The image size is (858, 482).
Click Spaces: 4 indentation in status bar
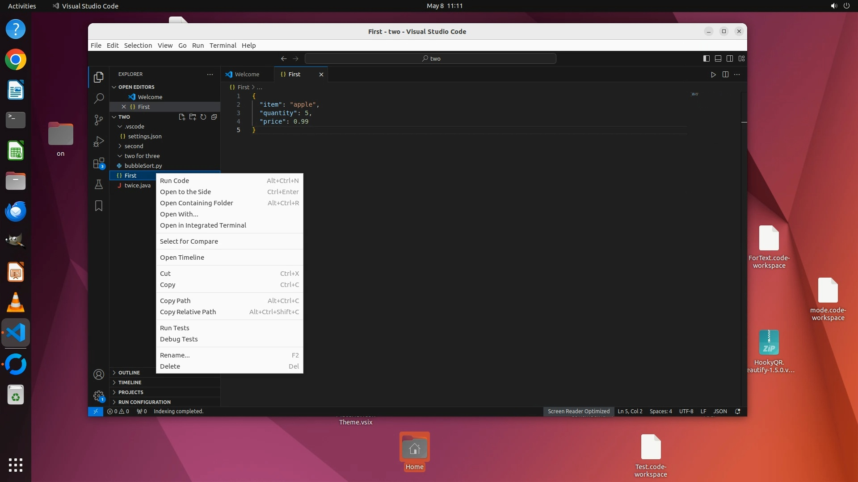click(x=660, y=411)
